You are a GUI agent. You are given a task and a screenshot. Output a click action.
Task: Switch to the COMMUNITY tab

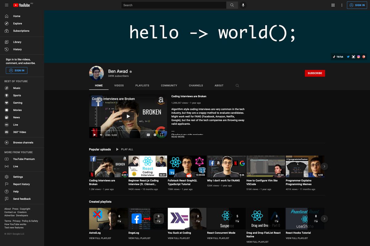pos(169,86)
